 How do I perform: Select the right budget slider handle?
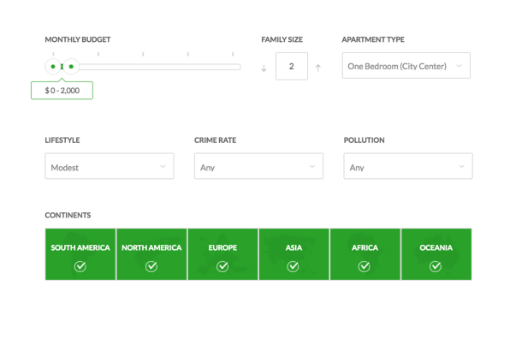[71, 67]
